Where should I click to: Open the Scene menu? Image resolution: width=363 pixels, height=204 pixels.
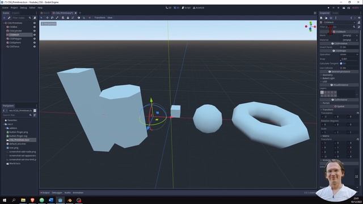point(5,7)
